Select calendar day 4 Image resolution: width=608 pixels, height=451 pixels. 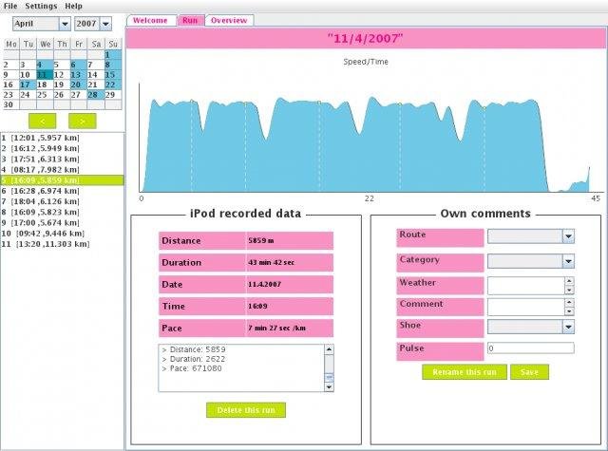coord(45,65)
